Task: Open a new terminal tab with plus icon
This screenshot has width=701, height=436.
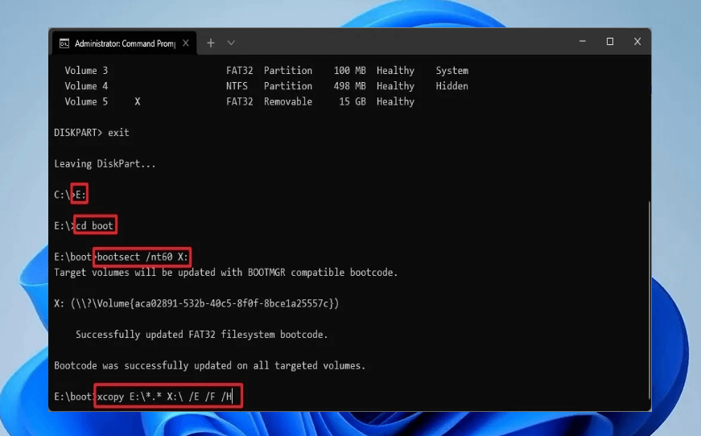Action: [x=211, y=43]
